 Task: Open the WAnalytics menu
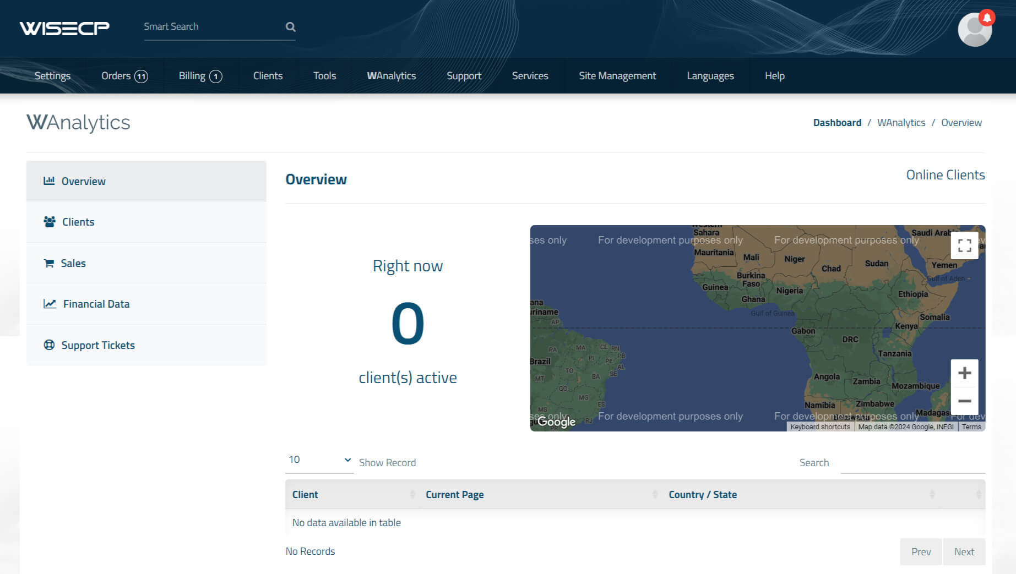point(391,76)
